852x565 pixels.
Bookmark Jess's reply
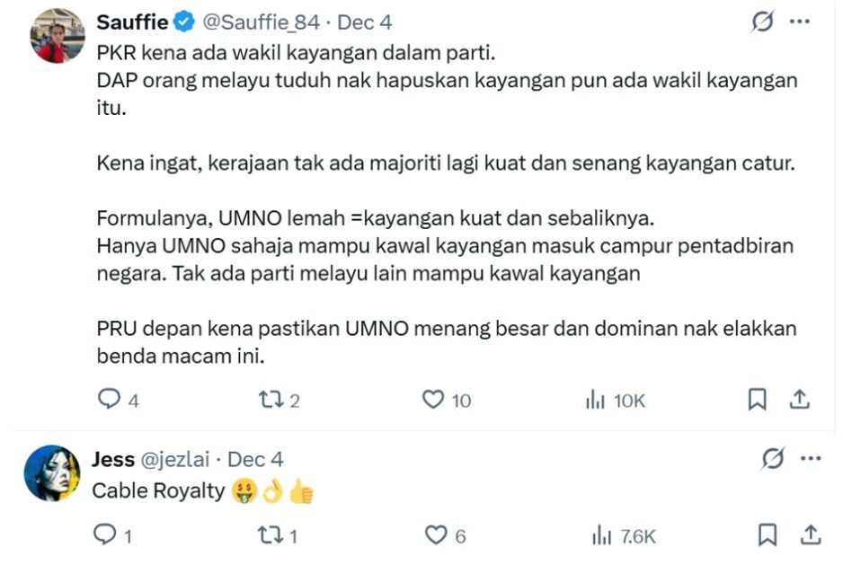(768, 535)
